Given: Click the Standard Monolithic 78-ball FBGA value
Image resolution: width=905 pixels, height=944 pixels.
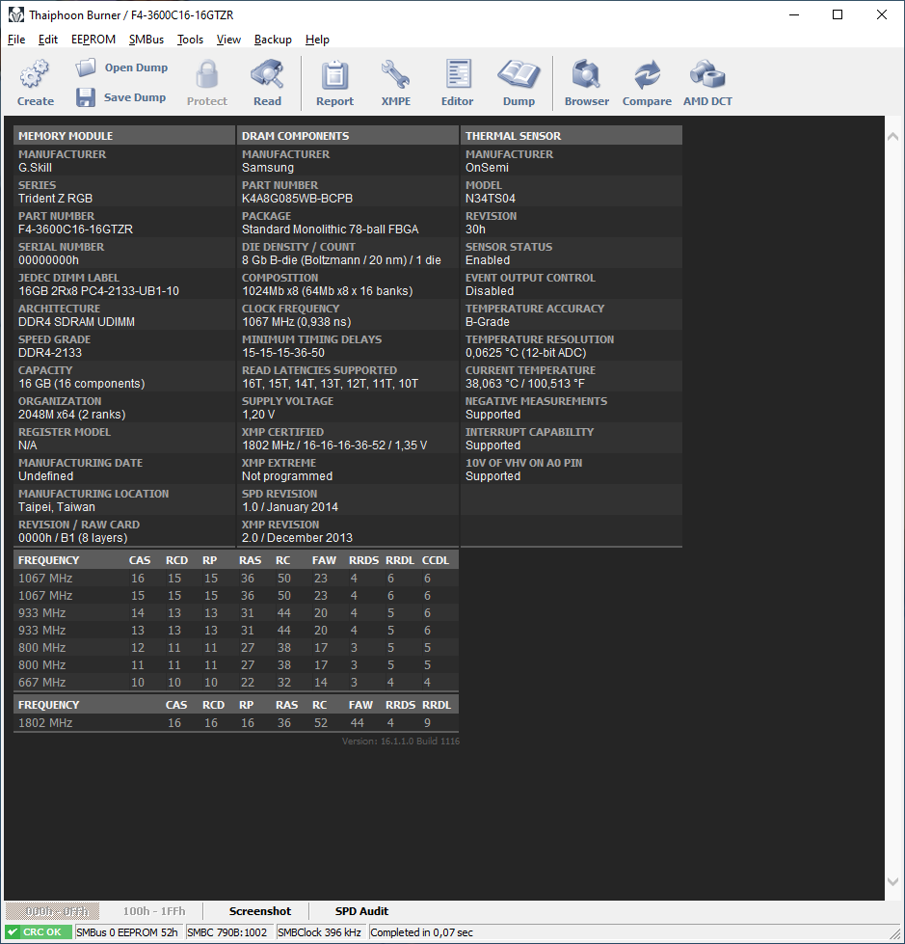Looking at the screenshot, I should point(331,229).
